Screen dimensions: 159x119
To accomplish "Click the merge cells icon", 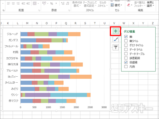I will [x=35, y=3].
